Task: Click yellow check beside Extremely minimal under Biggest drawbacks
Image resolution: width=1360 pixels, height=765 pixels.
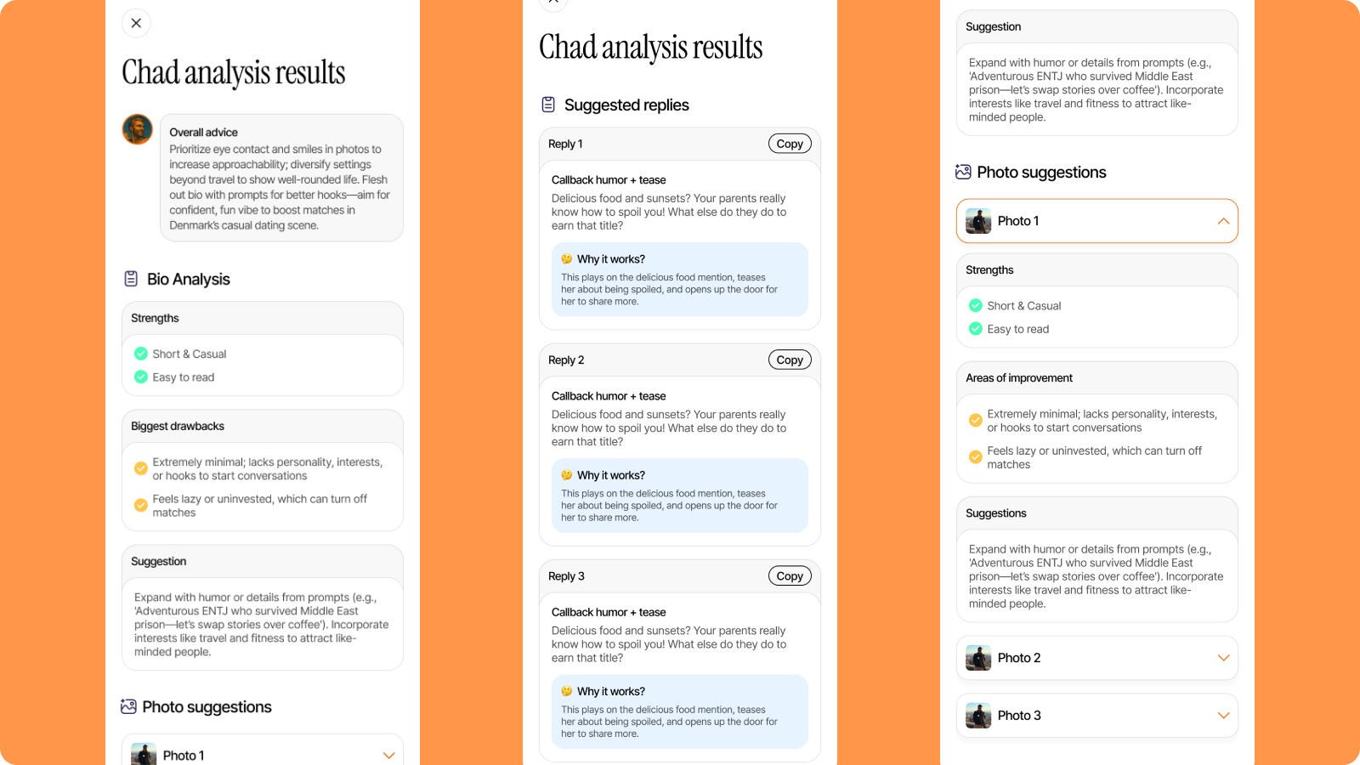Action: pyautogui.click(x=141, y=468)
